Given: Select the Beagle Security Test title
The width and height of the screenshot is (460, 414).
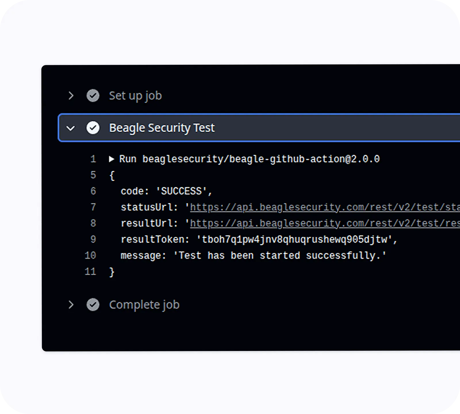Looking at the screenshot, I should (162, 128).
